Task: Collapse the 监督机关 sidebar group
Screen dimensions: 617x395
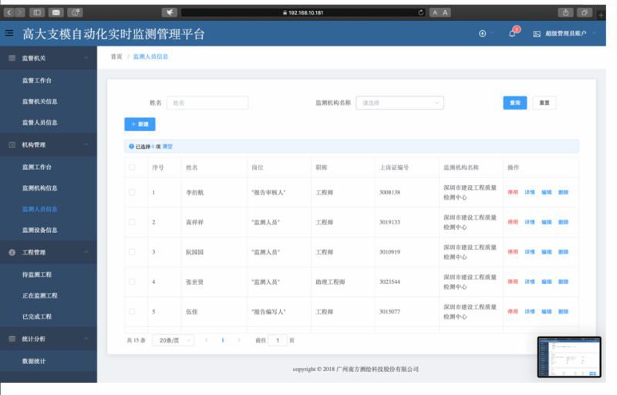Action: (86, 58)
